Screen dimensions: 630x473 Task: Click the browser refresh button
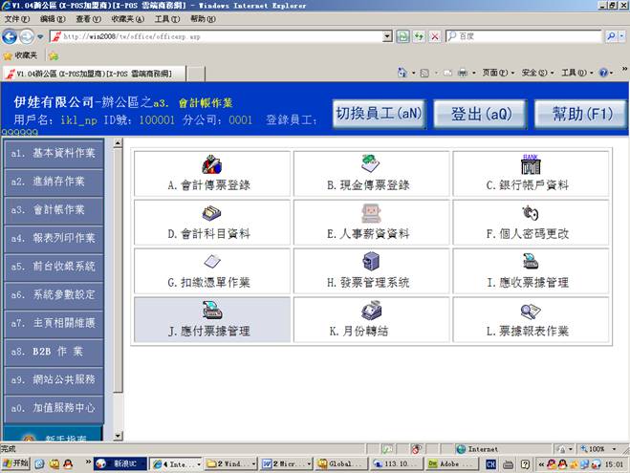click(419, 36)
